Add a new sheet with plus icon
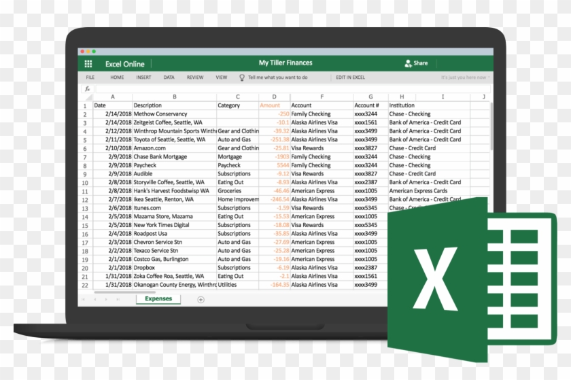The height and width of the screenshot is (380, 571). 201,300
